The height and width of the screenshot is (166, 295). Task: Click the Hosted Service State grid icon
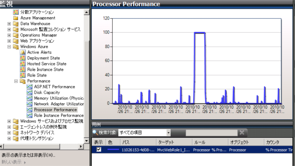(x=23, y=64)
